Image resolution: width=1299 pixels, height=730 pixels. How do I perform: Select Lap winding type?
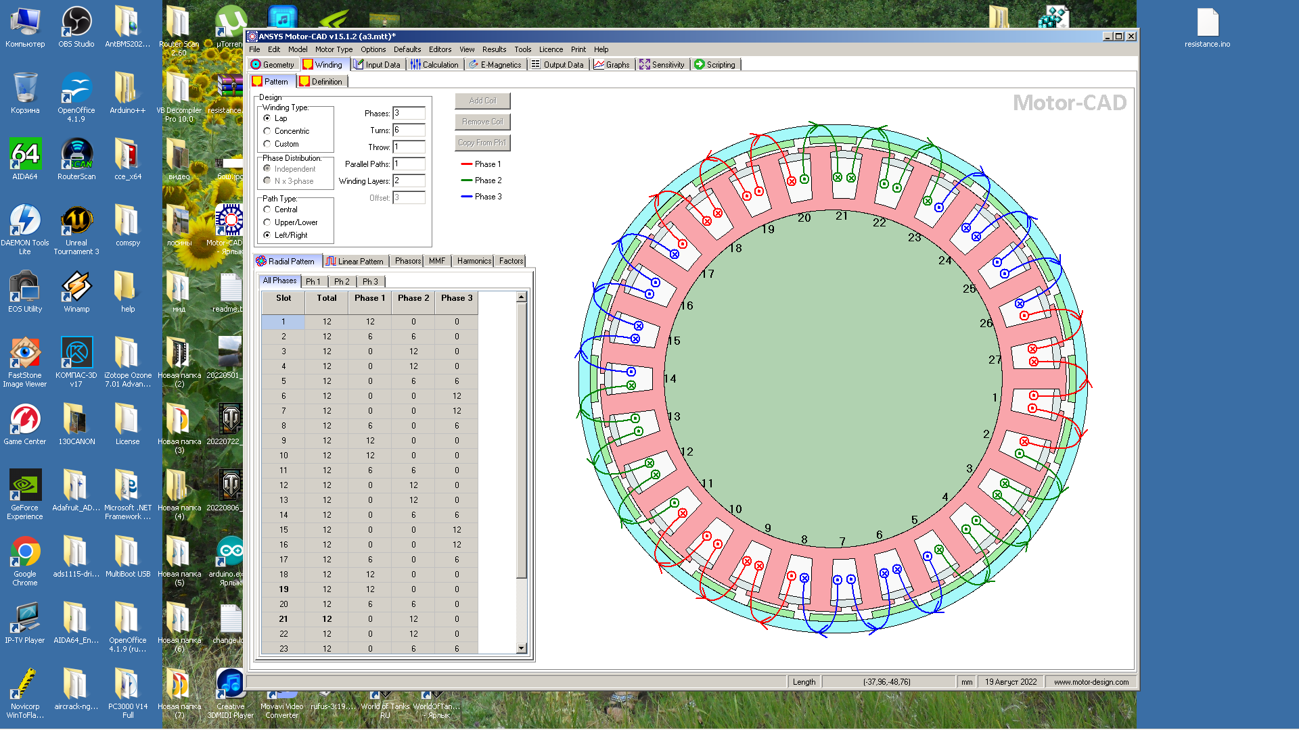point(267,118)
